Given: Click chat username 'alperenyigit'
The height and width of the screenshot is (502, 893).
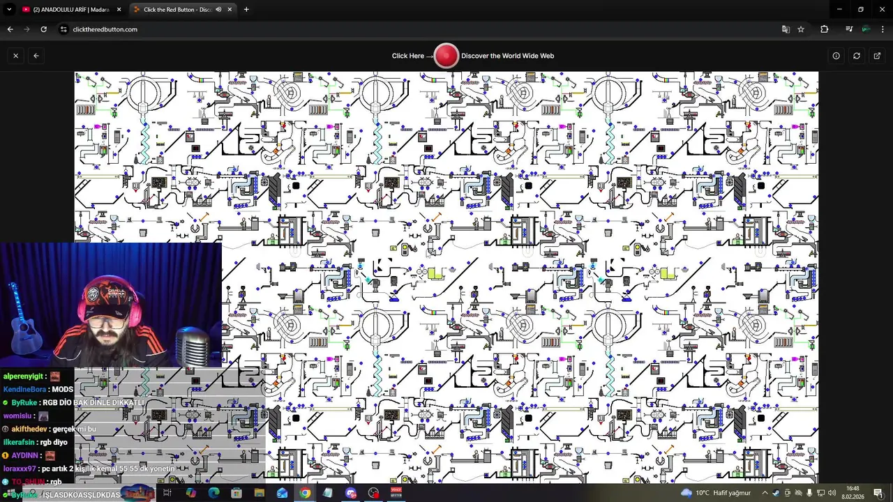Looking at the screenshot, I should click(23, 376).
